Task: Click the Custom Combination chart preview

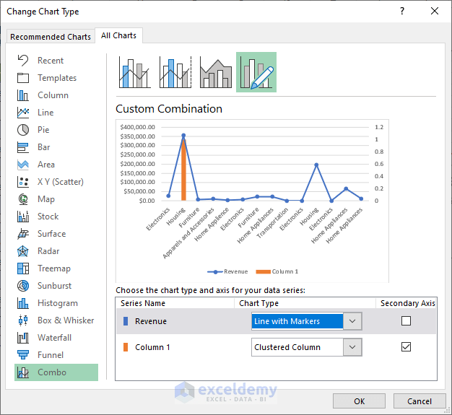Action: pos(252,201)
